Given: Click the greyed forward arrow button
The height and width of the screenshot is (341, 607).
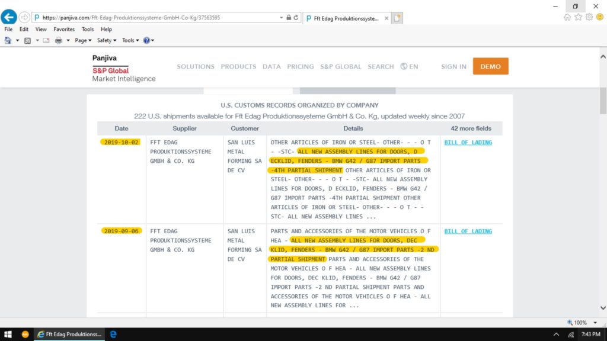Looking at the screenshot, I should [24, 17].
